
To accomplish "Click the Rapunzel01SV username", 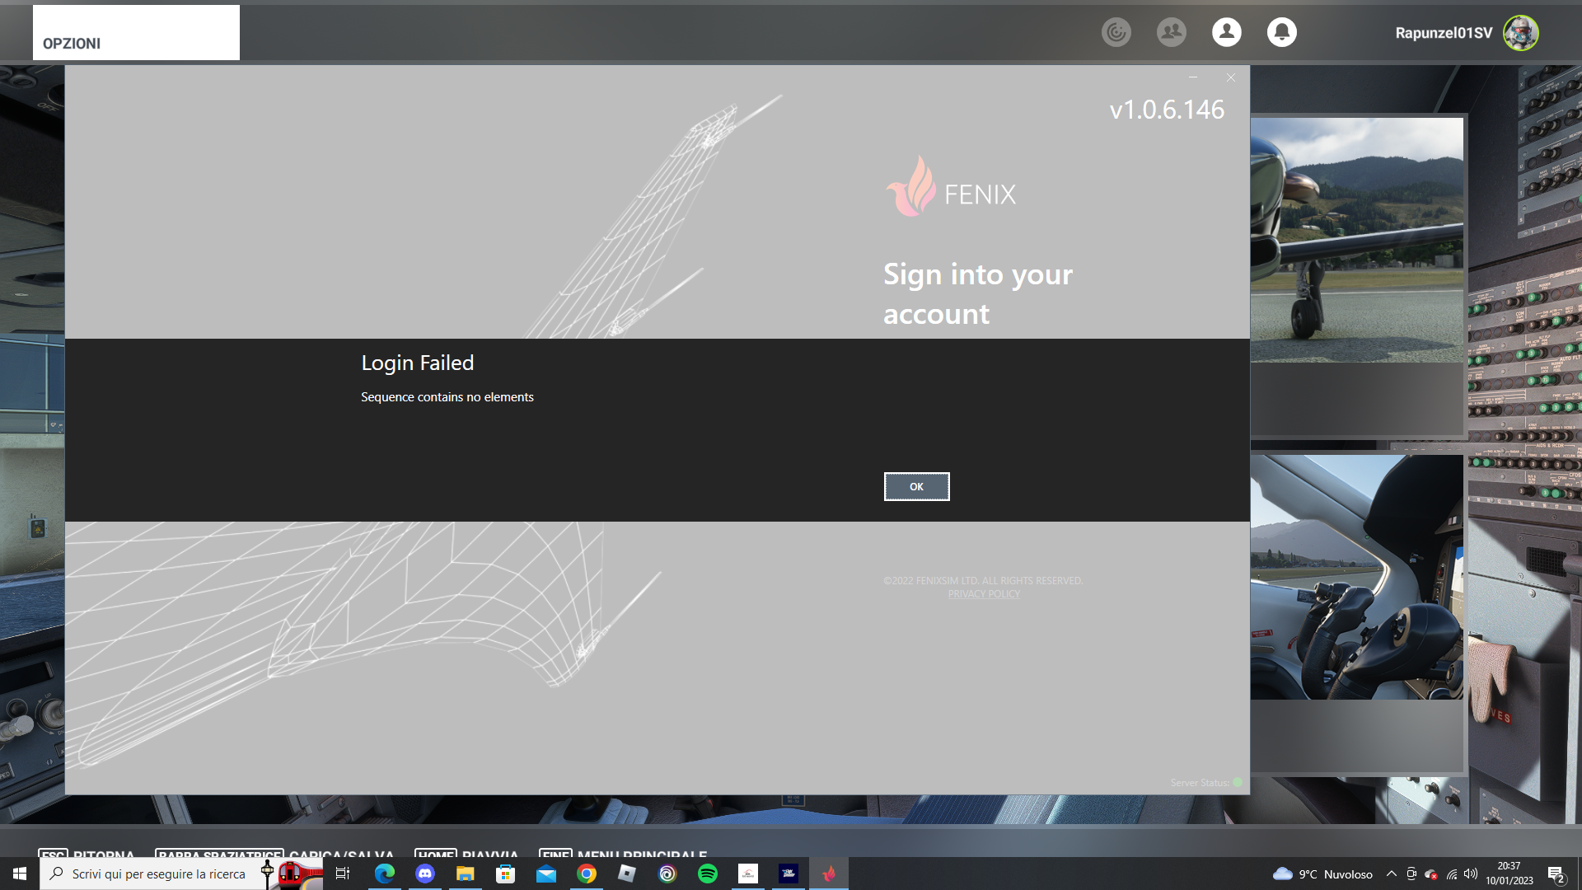I will 1444,33.
